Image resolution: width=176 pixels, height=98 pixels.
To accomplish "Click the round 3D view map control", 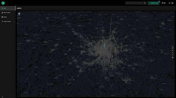I will pos(173,58).
